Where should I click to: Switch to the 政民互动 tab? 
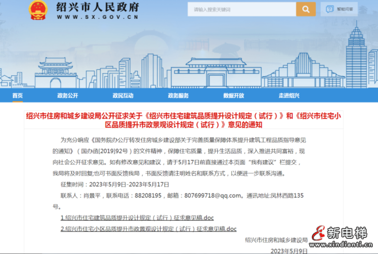[123, 96]
